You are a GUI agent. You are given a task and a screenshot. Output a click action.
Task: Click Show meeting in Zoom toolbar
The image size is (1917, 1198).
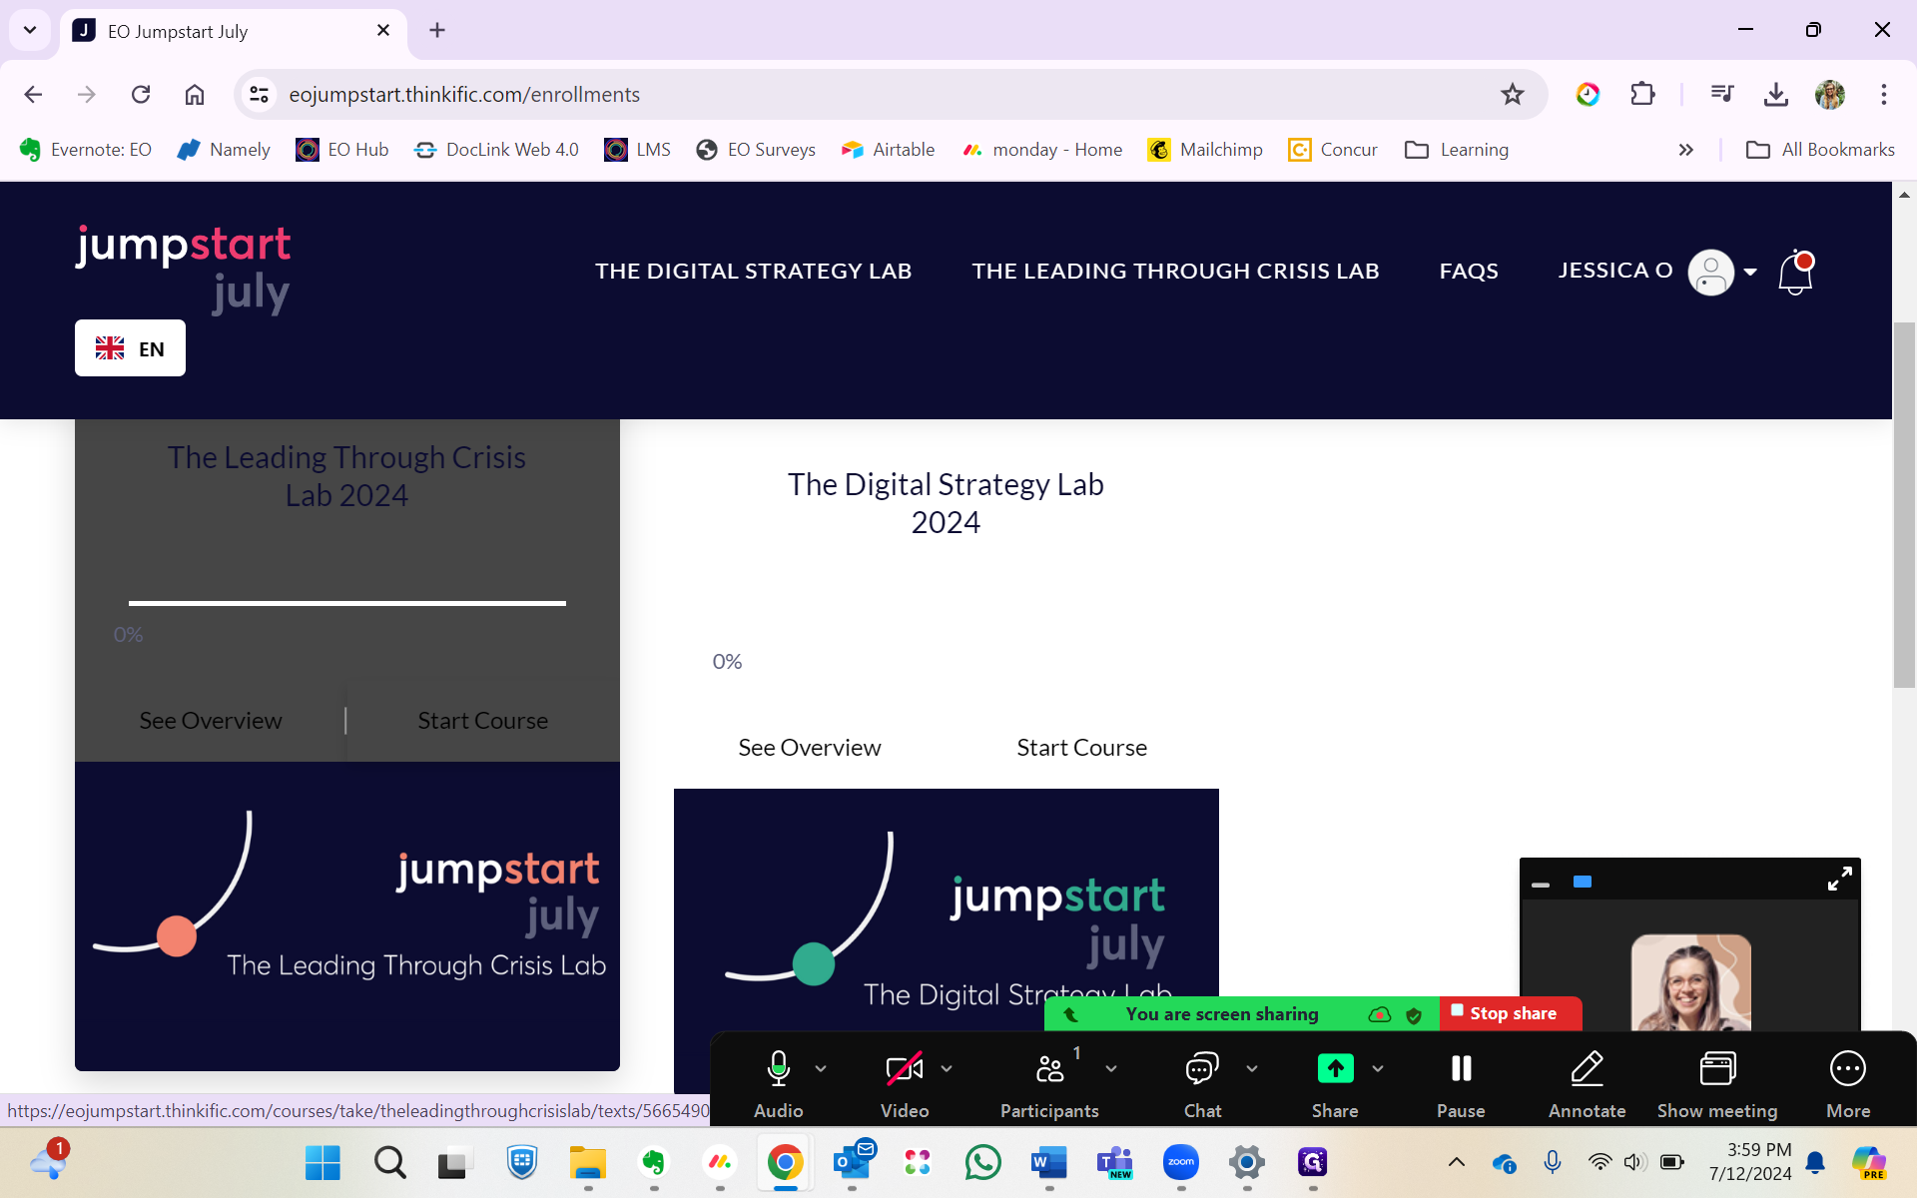click(x=1717, y=1084)
